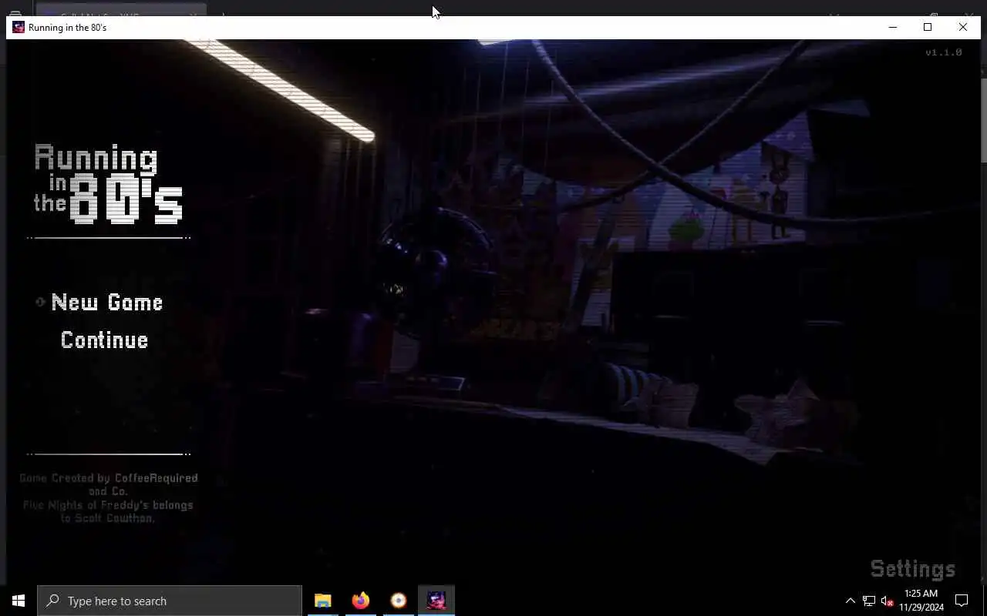The image size is (987, 616).
Task: Open the Windows notification center
Action: point(962,601)
